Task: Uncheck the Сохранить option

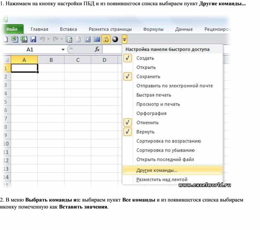Action: pyautogui.click(x=127, y=77)
